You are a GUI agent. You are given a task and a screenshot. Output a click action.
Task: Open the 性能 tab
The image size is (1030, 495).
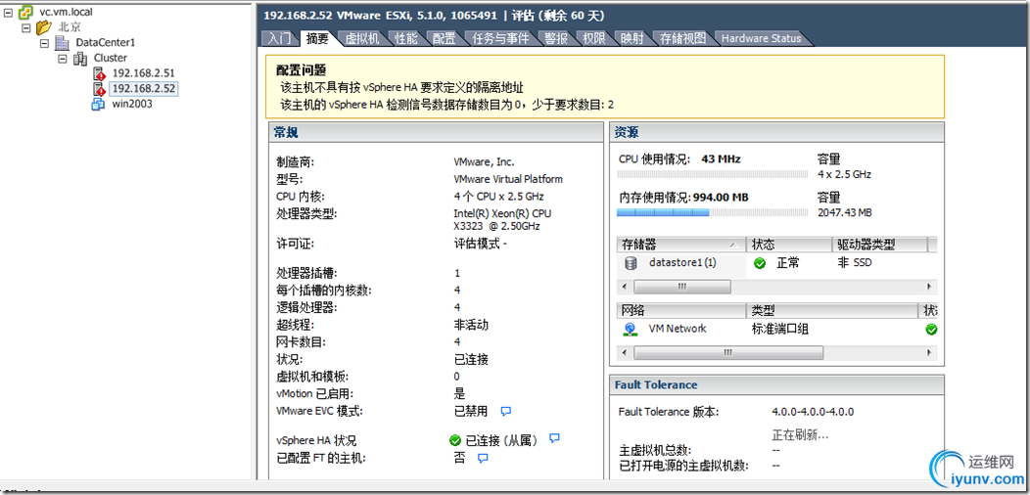(406, 38)
